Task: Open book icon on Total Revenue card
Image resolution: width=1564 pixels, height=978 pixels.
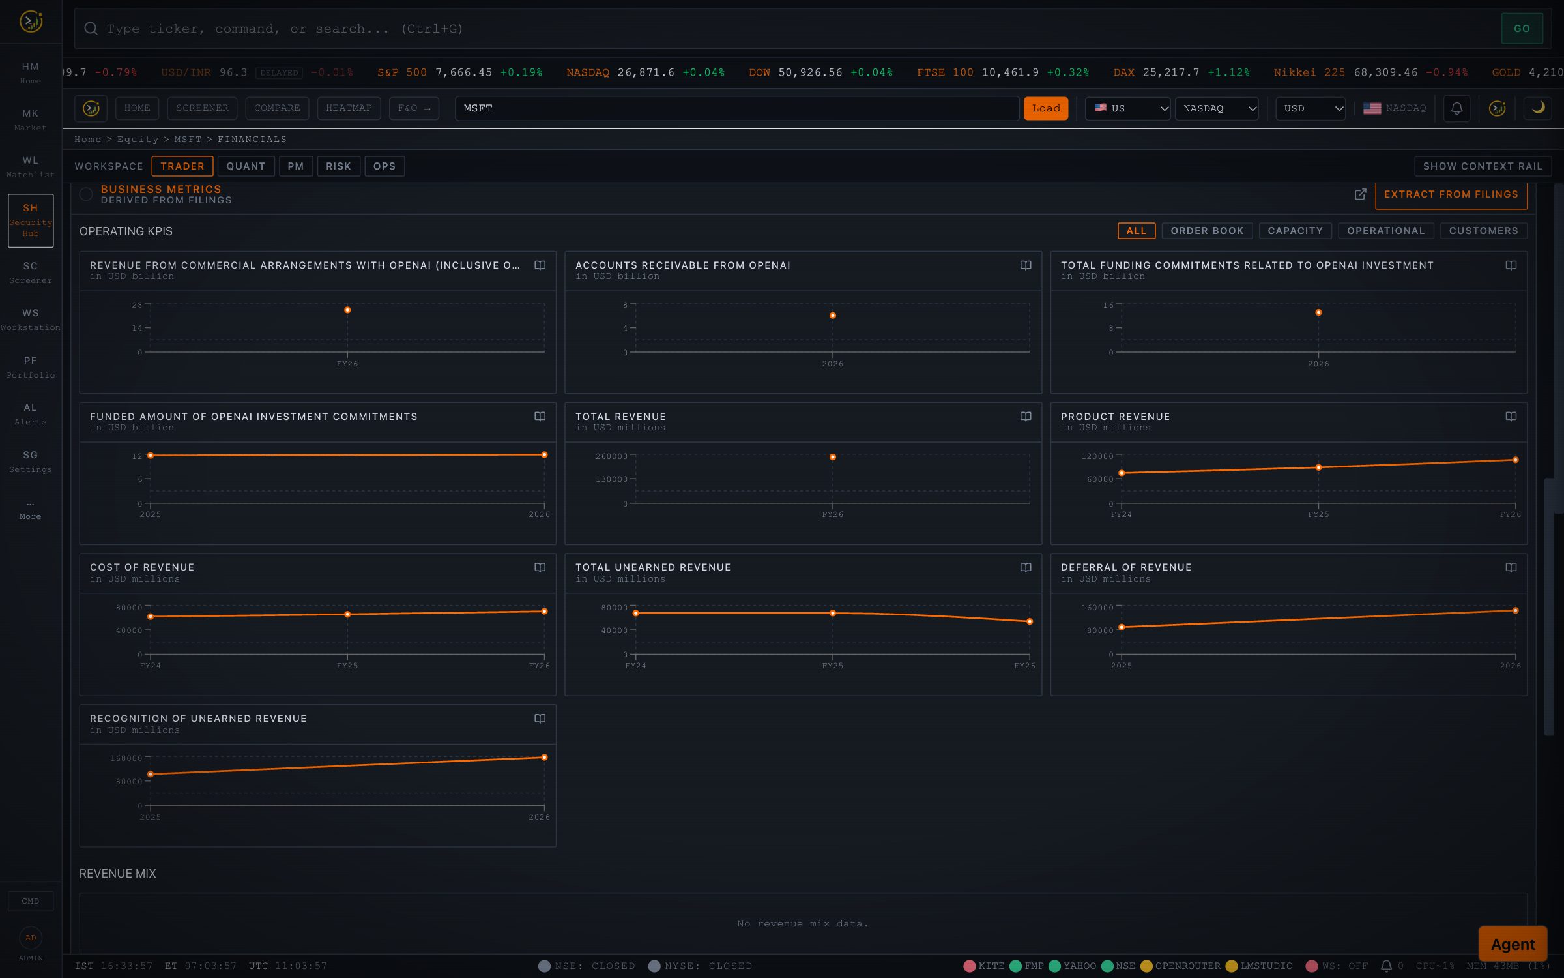Action: [1025, 417]
